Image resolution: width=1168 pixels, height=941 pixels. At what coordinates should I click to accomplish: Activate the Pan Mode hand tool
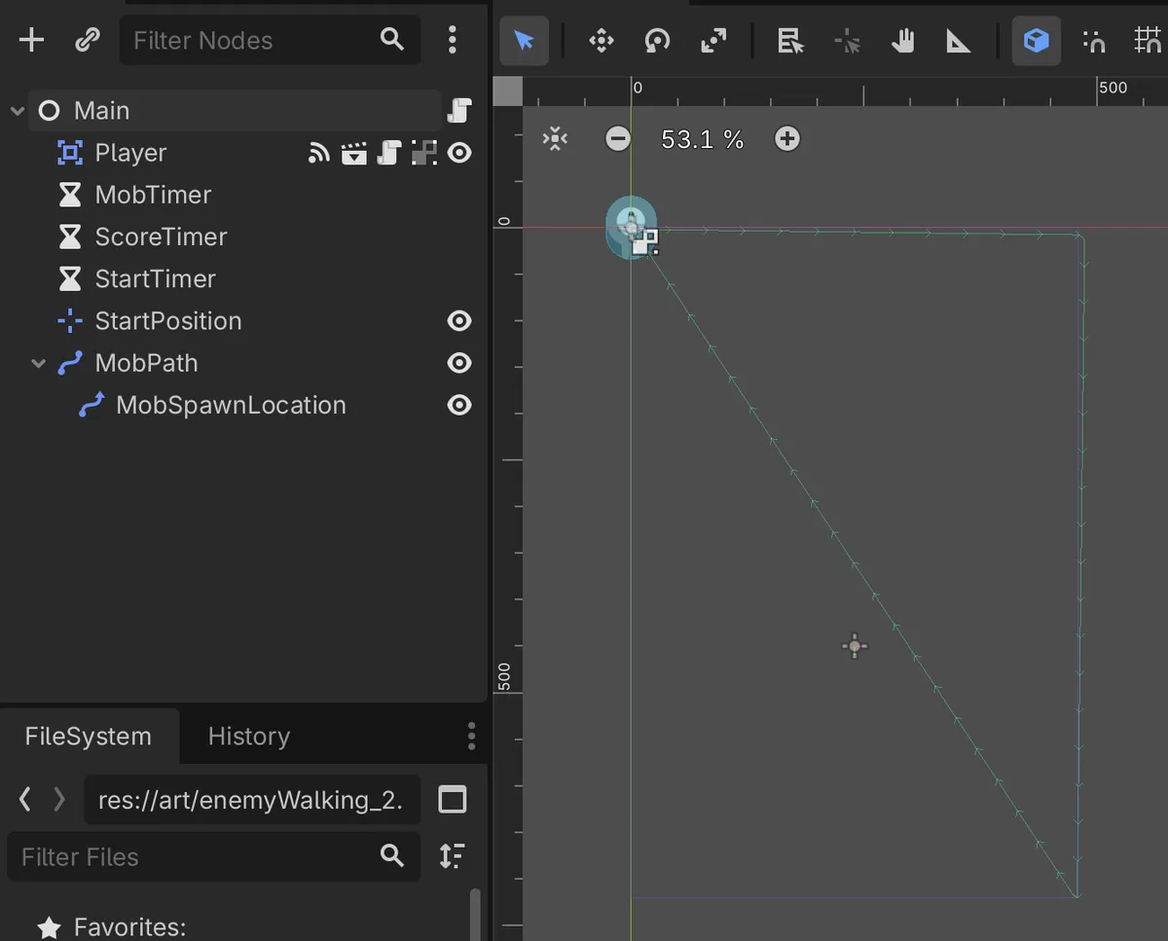pos(903,41)
